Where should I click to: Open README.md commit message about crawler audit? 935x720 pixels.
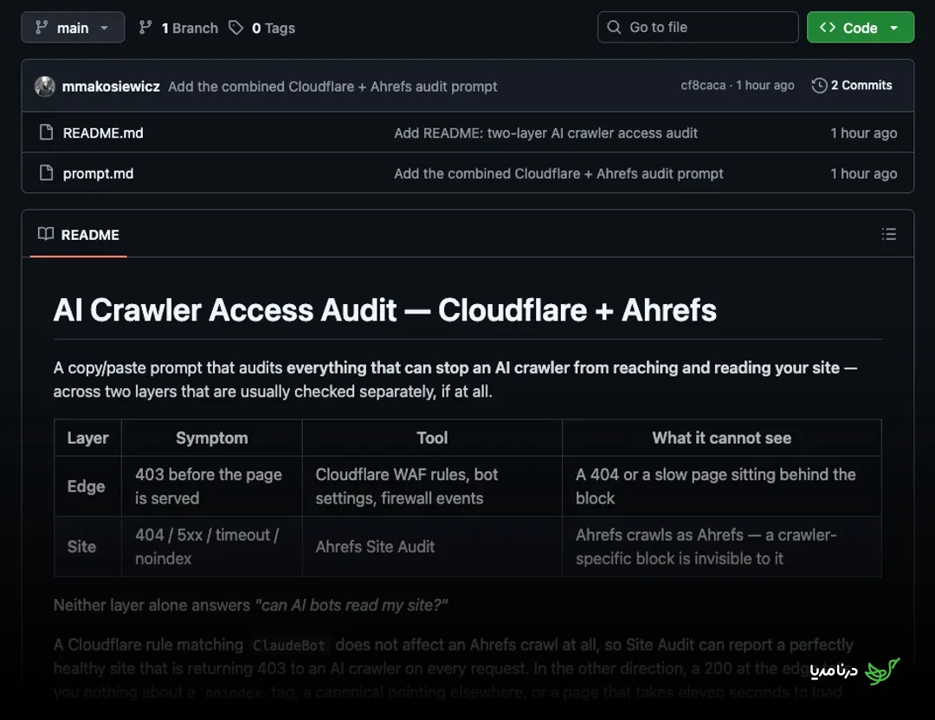pyautogui.click(x=545, y=133)
